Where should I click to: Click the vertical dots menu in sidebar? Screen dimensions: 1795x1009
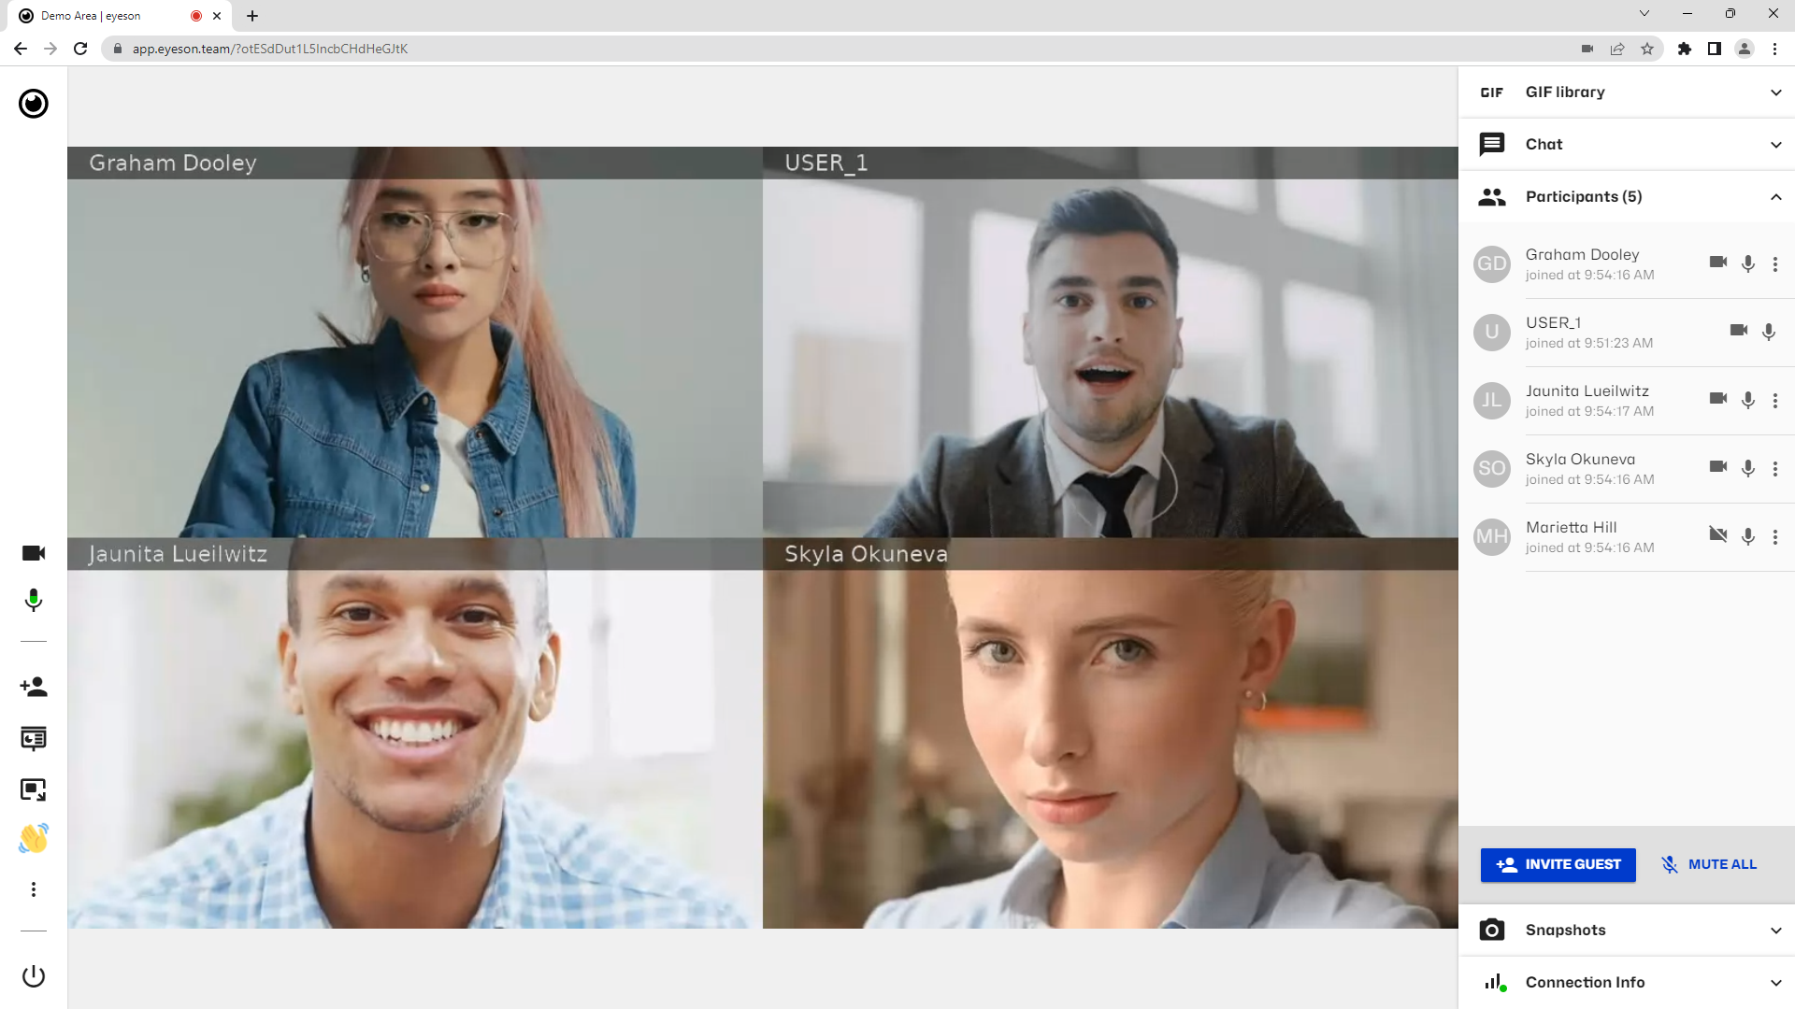(x=34, y=889)
